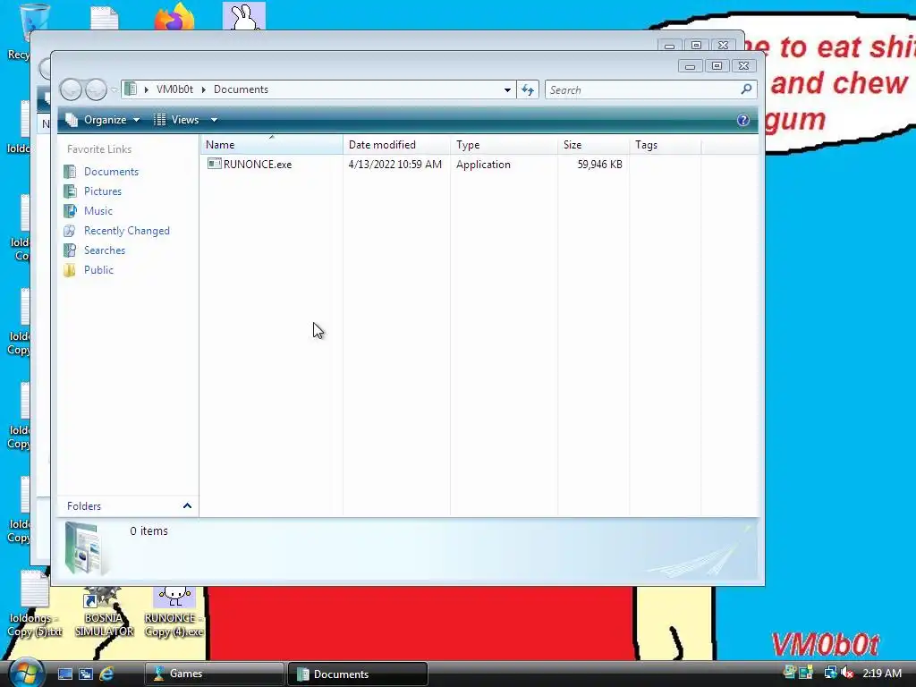Close the Documents explorer window
Viewport: 916px width, 687px height.
743,66
